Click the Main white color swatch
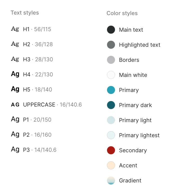Viewport: 170px width, 194px height. click(x=111, y=75)
